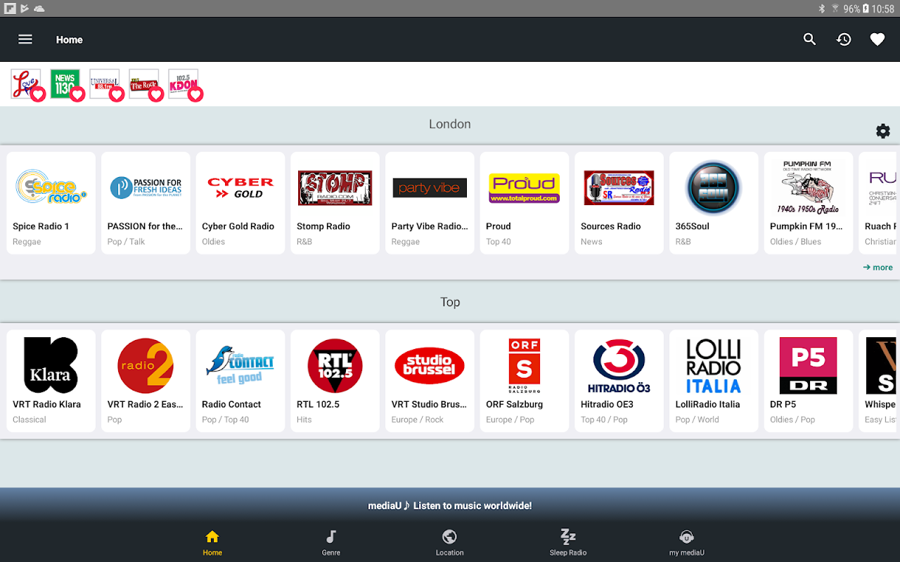Viewport: 900px width, 562px height.
Task: Go to my mediaU tab
Action: coord(687,543)
